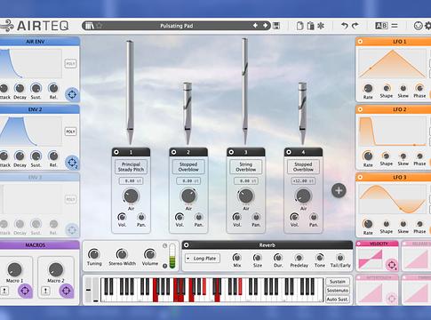The height and width of the screenshot is (320, 431).
Task: Click the undo arrow in toolbar
Action: point(345,26)
